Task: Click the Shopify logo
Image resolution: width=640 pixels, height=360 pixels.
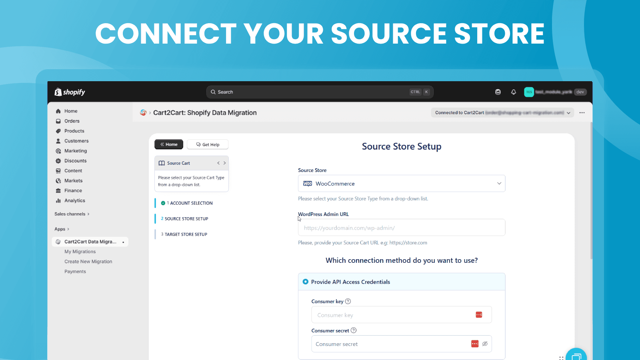Action: 70,92
